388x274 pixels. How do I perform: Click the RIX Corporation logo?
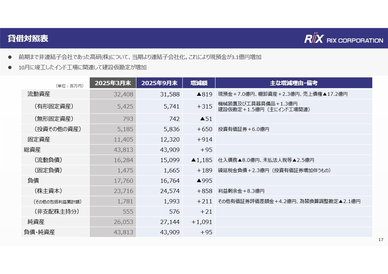[x=343, y=38]
